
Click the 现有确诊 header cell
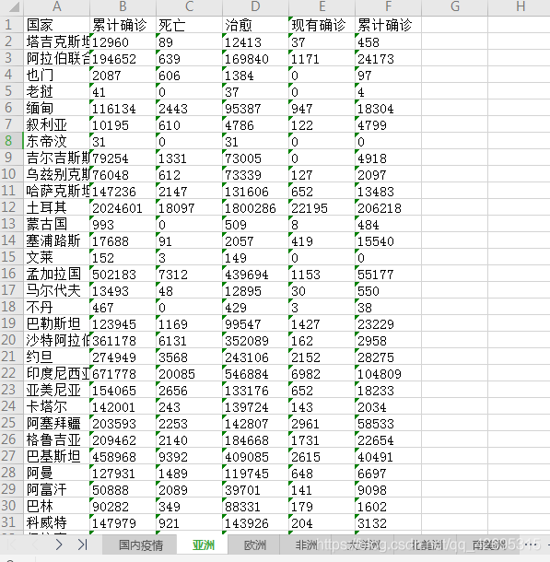point(322,25)
